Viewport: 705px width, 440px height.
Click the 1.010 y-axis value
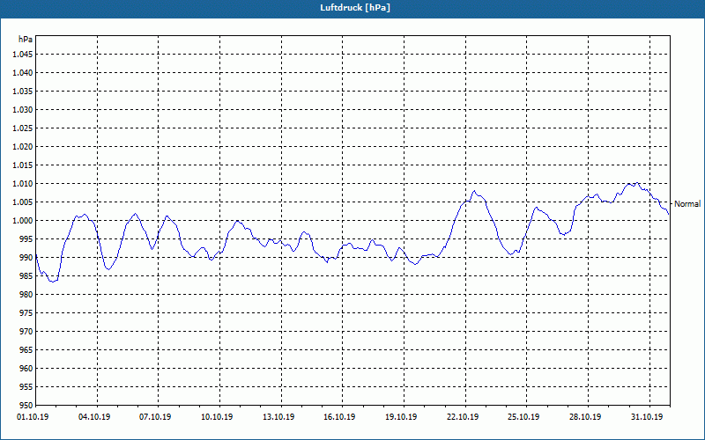coord(24,184)
